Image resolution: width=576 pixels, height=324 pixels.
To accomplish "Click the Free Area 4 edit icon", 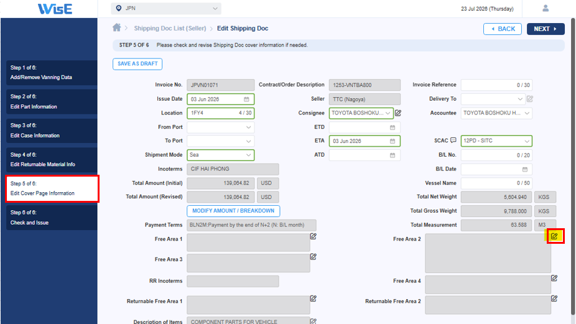I will 554,279.
